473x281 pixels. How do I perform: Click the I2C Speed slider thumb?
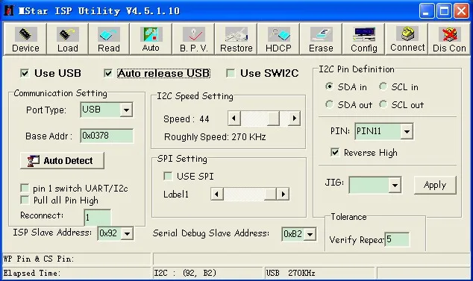273,119
